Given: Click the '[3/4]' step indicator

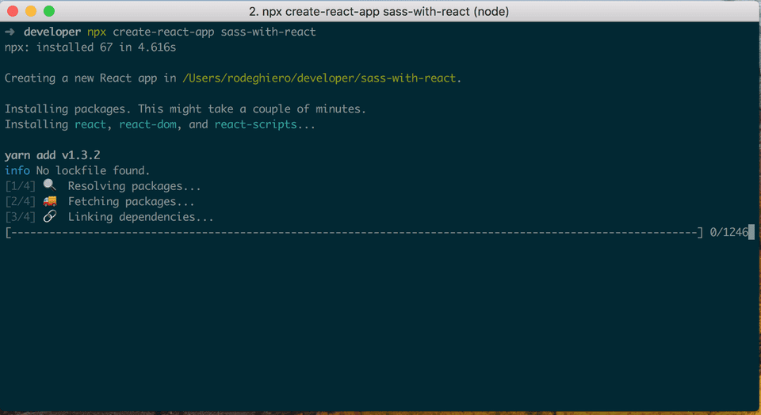Looking at the screenshot, I should point(21,217).
